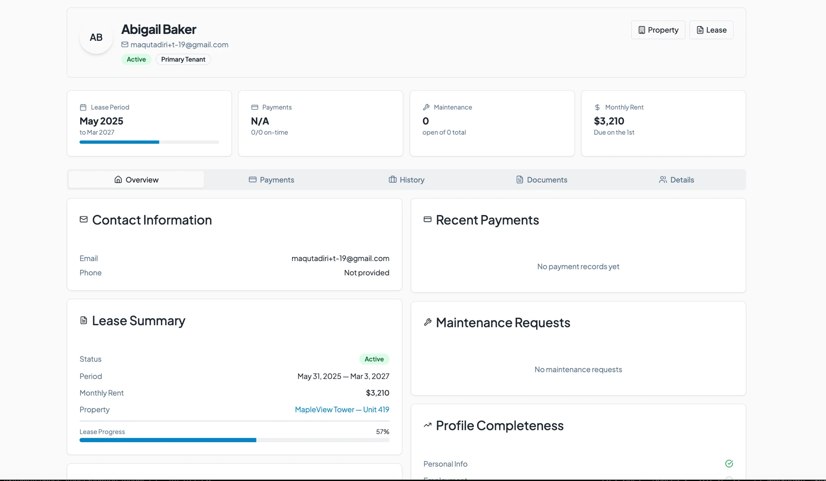The width and height of the screenshot is (826, 481).
Task: Go to the Details tab
Action: point(676,180)
